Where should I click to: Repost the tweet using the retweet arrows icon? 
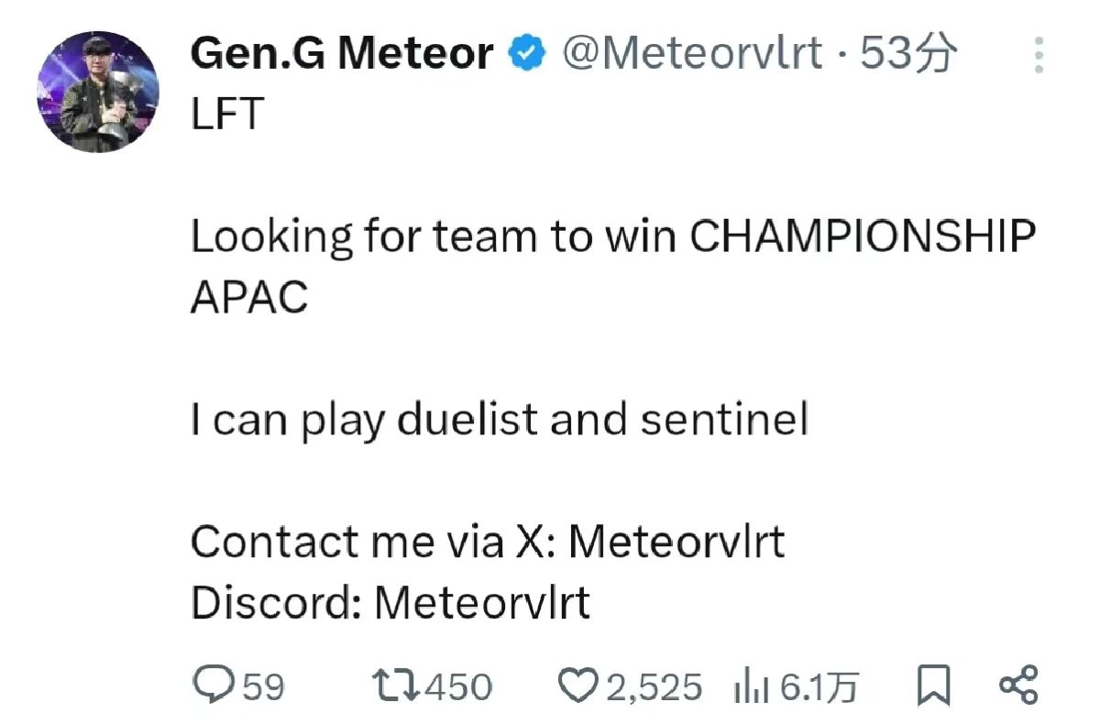[392, 686]
